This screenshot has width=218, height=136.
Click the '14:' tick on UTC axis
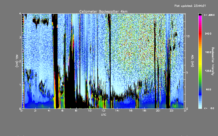[117, 111]
